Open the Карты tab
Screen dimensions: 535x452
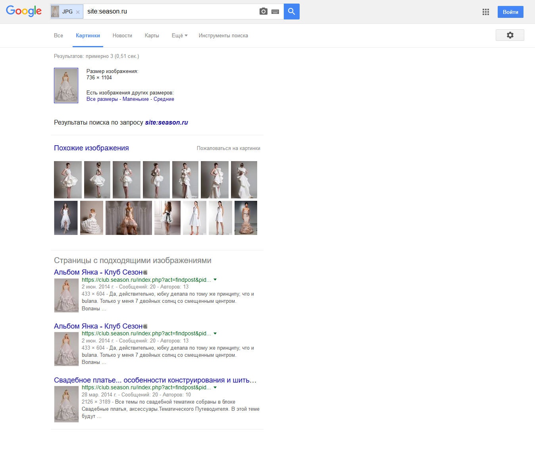coord(152,36)
